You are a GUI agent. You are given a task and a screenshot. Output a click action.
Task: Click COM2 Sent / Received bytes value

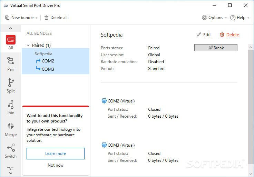(163, 116)
